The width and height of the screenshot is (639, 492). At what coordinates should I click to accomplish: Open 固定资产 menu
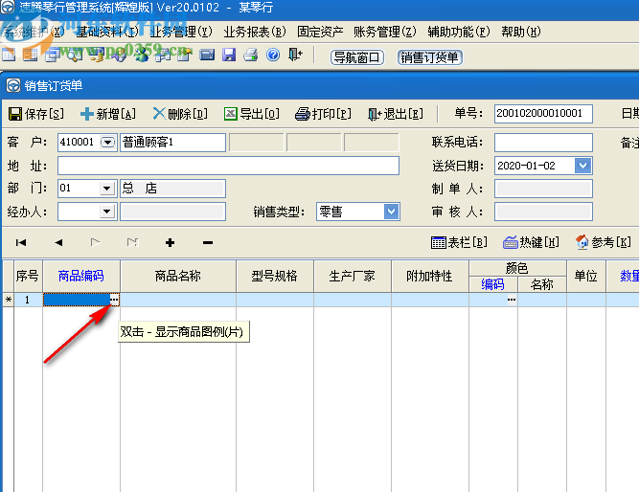coord(320,32)
